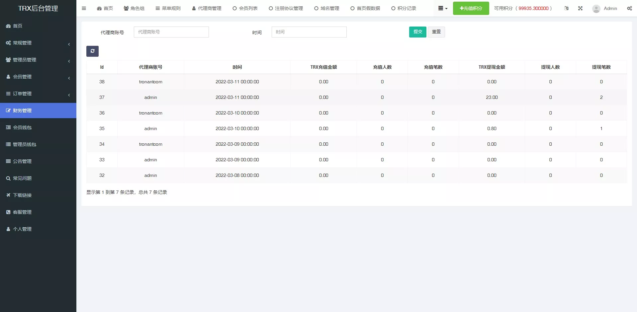
Task: Click the green 充值积分 button
Action: pyautogui.click(x=471, y=8)
